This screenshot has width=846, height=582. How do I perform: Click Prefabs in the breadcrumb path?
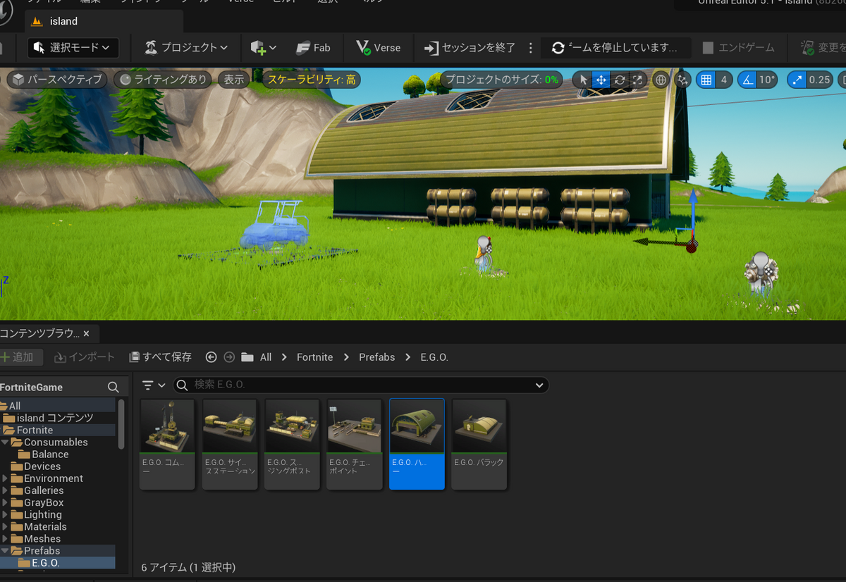point(377,357)
